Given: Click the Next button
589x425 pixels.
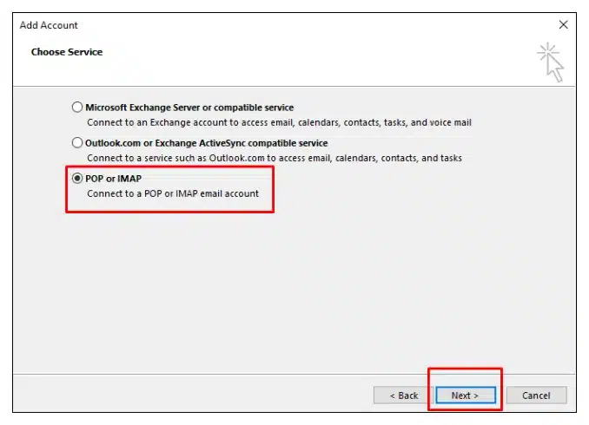Looking at the screenshot, I should pos(466,396).
